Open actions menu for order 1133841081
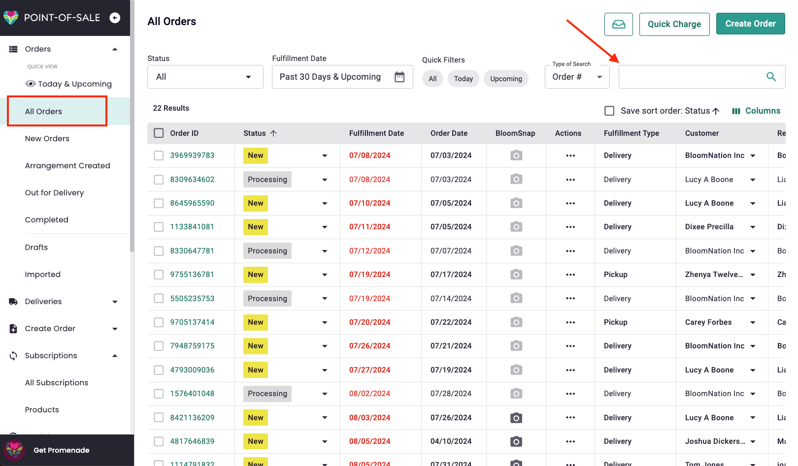The image size is (798, 466). [570, 227]
